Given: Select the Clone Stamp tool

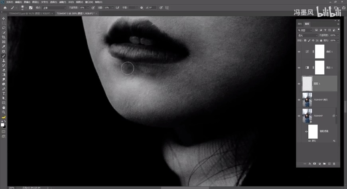Looking at the screenshot, I should pyautogui.click(x=4, y=61).
